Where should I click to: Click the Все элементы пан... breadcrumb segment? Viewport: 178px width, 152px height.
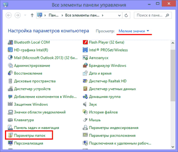click(82, 16)
